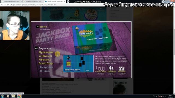Click the Зрители audience icon
The image size is (175, 98).
pos(122,68)
